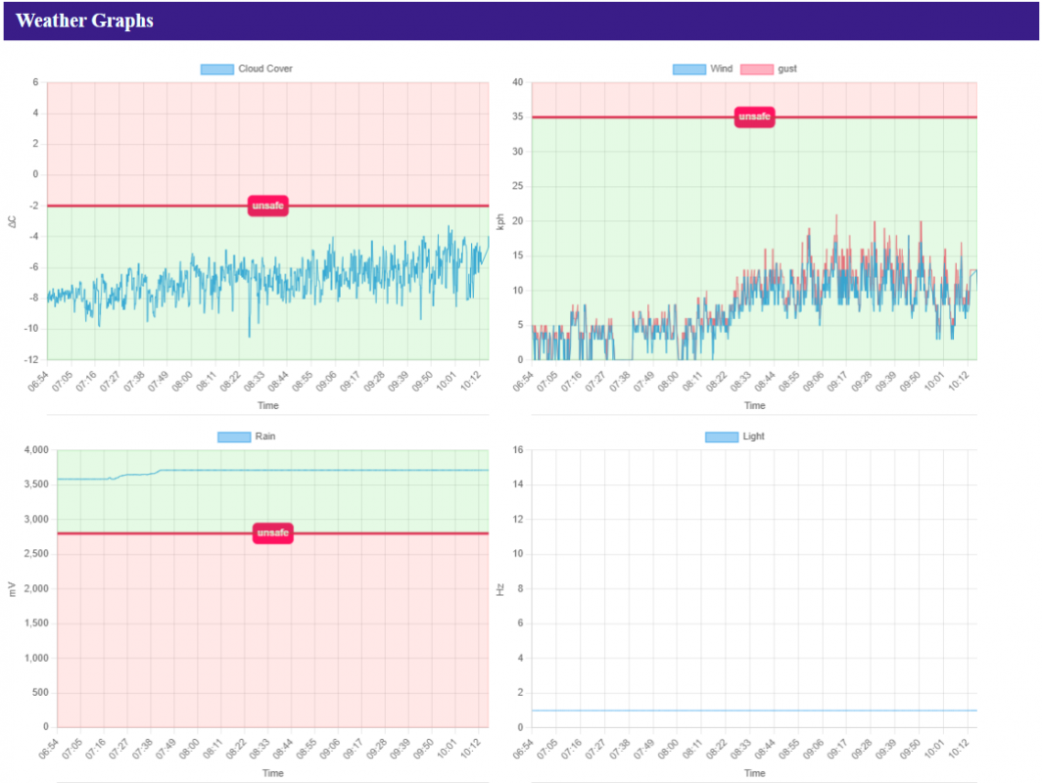Select the unsafe marker on the Wind chart
1042x783 pixels.
[x=754, y=117]
